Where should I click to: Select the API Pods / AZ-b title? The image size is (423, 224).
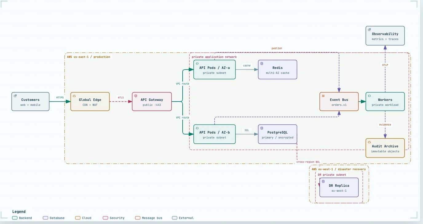tap(215, 132)
